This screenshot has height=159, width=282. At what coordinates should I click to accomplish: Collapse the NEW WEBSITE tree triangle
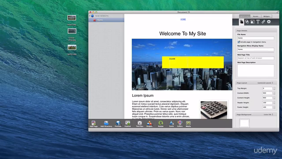pos(90,16)
